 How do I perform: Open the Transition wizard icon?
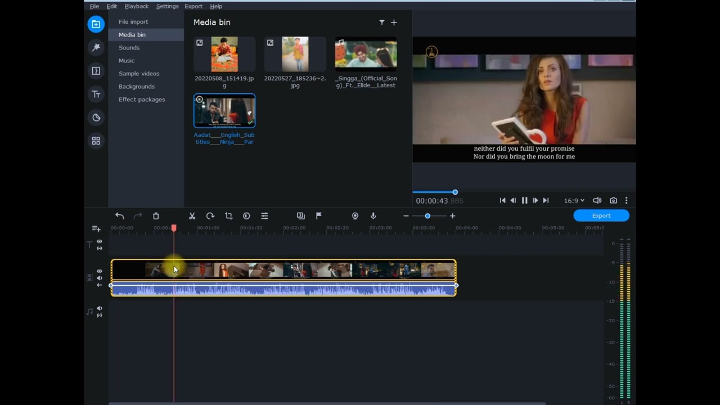pos(300,216)
